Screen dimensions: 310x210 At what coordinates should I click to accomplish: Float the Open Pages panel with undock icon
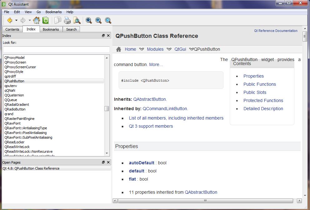pyautogui.click(x=103, y=162)
